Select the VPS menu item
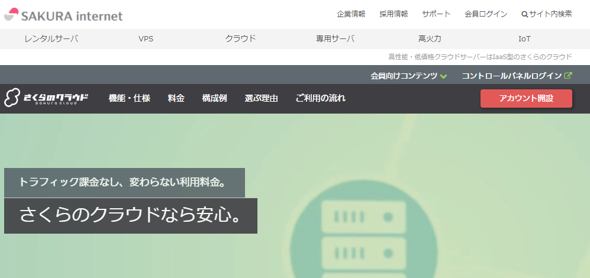 click(x=146, y=39)
